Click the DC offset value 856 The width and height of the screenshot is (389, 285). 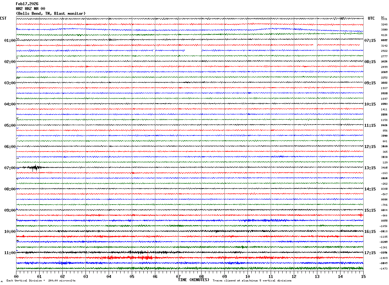pyautogui.click(x=385, y=131)
